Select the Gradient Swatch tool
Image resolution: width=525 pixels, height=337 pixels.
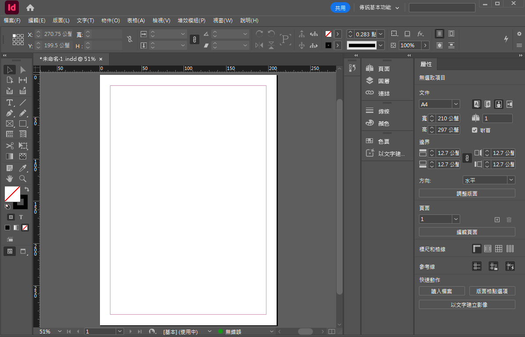click(9, 156)
